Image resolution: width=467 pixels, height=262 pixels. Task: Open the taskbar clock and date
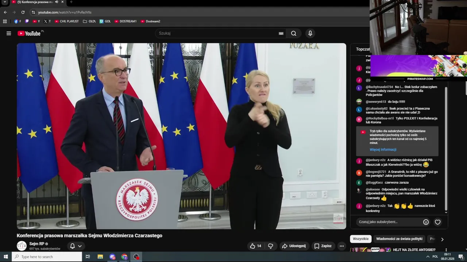pos(448,257)
